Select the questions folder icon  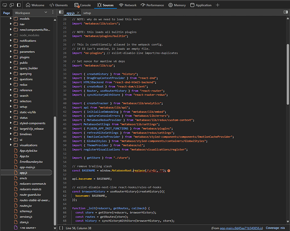[x=16, y=79]
